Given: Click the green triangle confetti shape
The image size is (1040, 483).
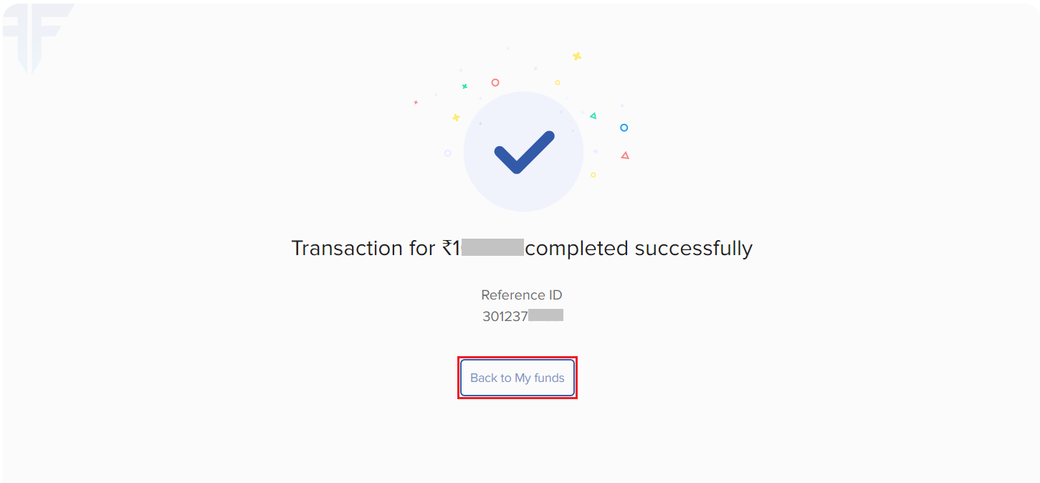Looking at the screenshot, I should click(593, 115).
